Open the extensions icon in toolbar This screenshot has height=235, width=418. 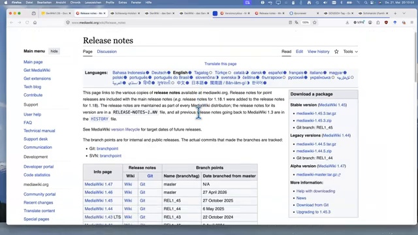coord(378,23)
